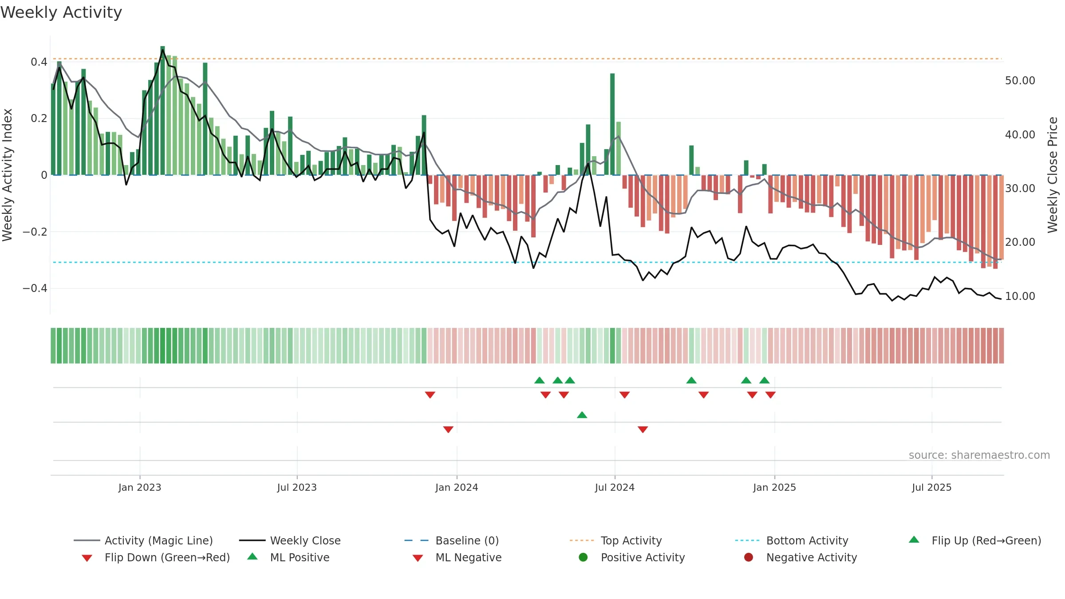Viewport: 1065px width, 599px height.
Task: Click the ML Negative red triangle after Jul 2024
Action: 643,430
